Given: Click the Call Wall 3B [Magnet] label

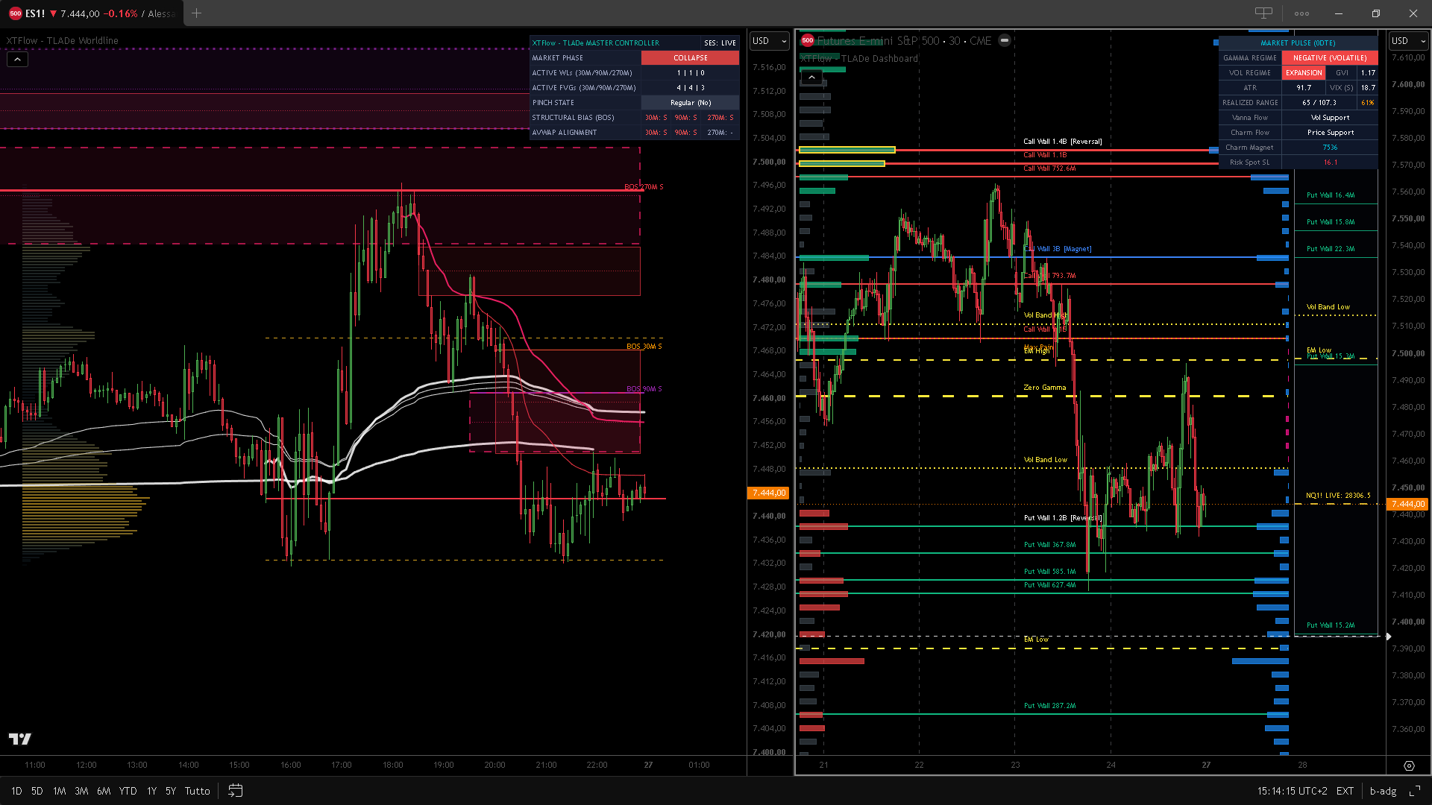Looking at the screenshot, I should pyautogui.click(x=1059, y=249).
